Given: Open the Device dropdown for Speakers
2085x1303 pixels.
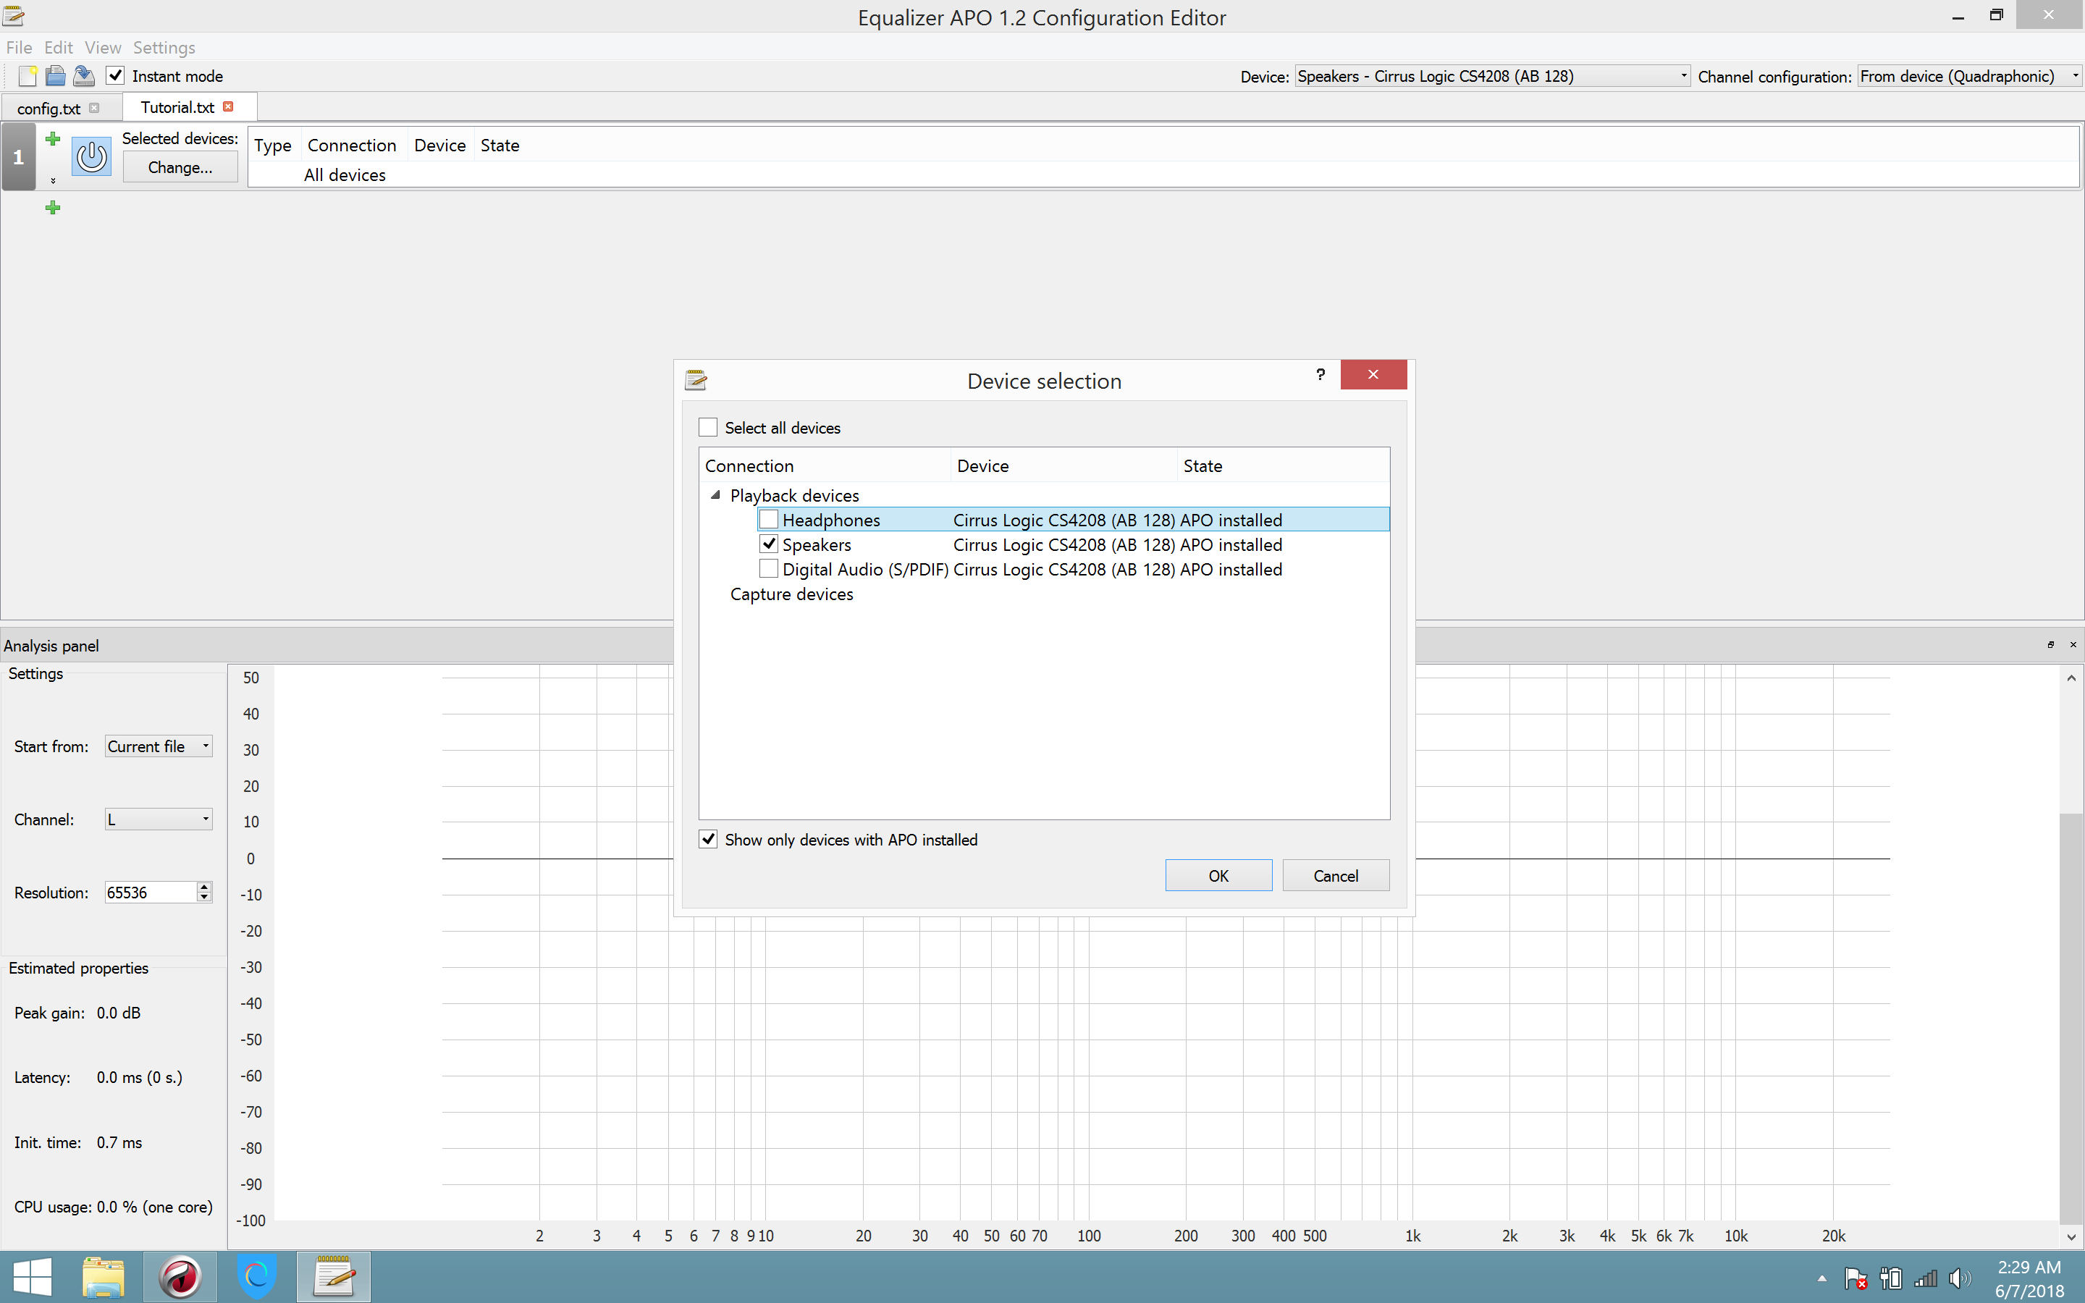Looking at the screenshot, I should [x=1491, y=76].
